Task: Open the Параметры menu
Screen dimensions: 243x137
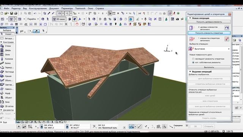Action: [x=67, y=8]
